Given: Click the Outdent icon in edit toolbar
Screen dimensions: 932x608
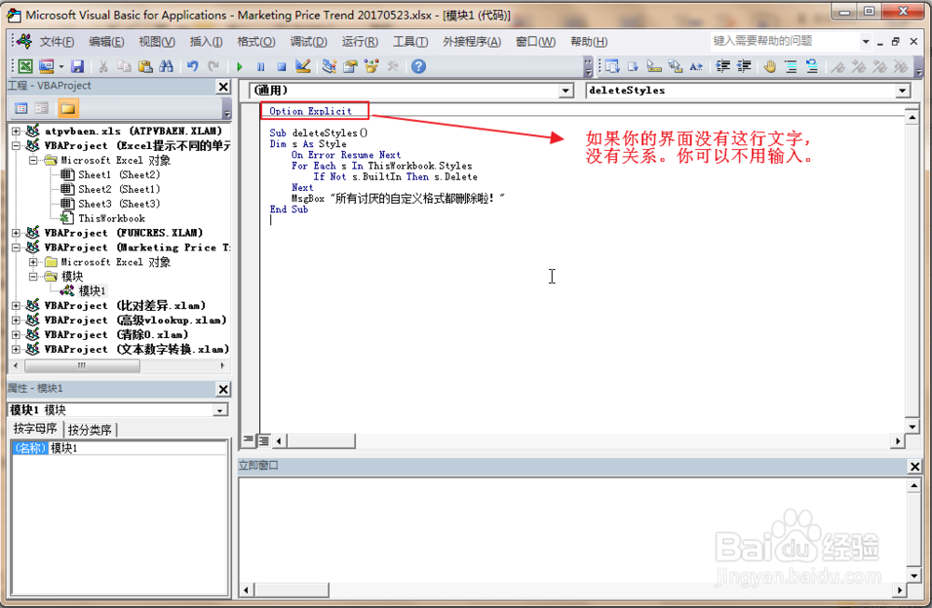Looking at the screenshot, I should point(744,66).
